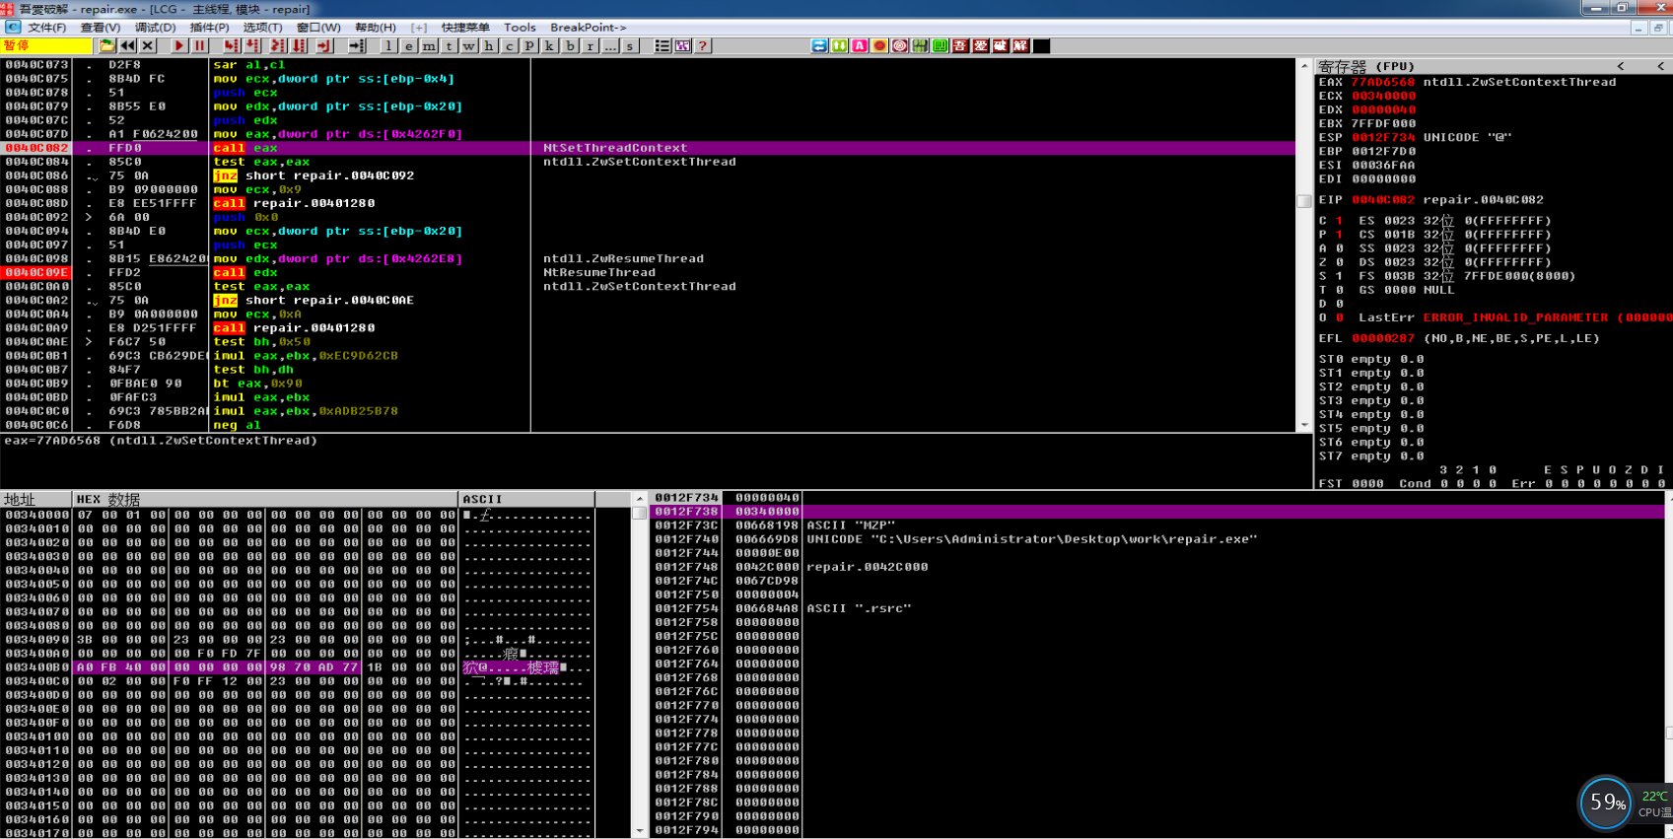This screenshot has width=1673, height=839.
Task: Open References window with 'r' button
Action: point(590,45)
